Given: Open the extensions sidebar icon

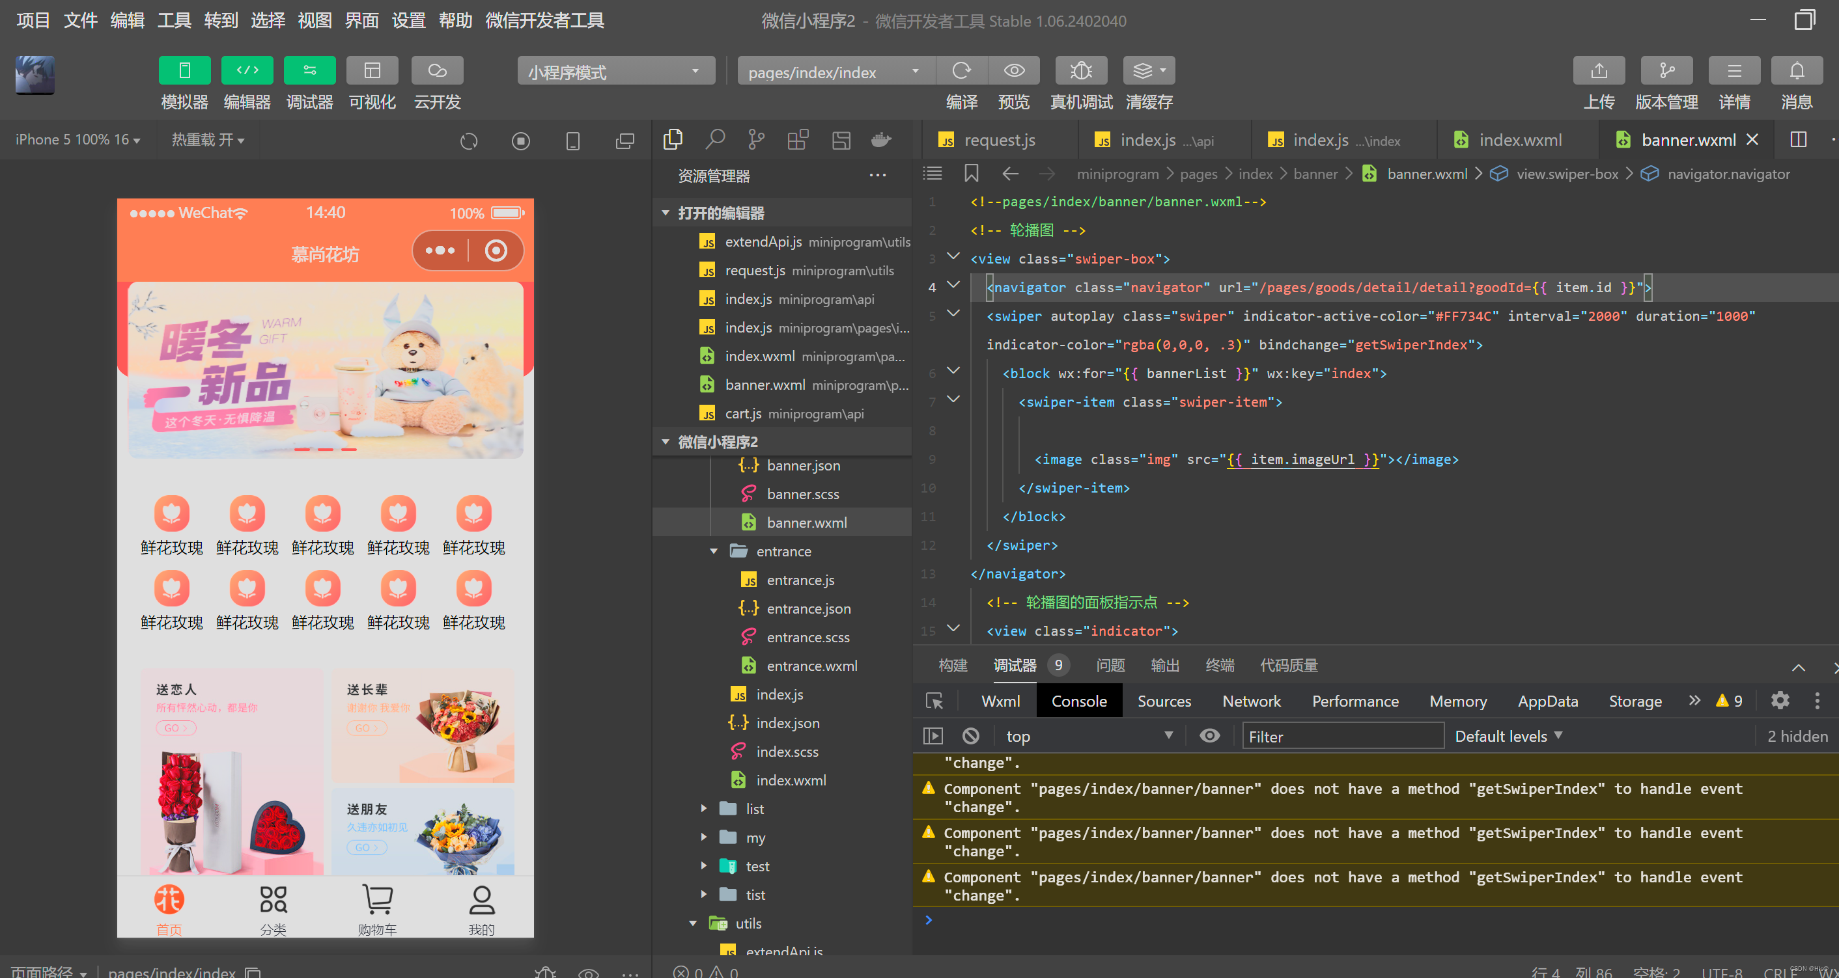Looking at the screenshot, I should 798,139.
